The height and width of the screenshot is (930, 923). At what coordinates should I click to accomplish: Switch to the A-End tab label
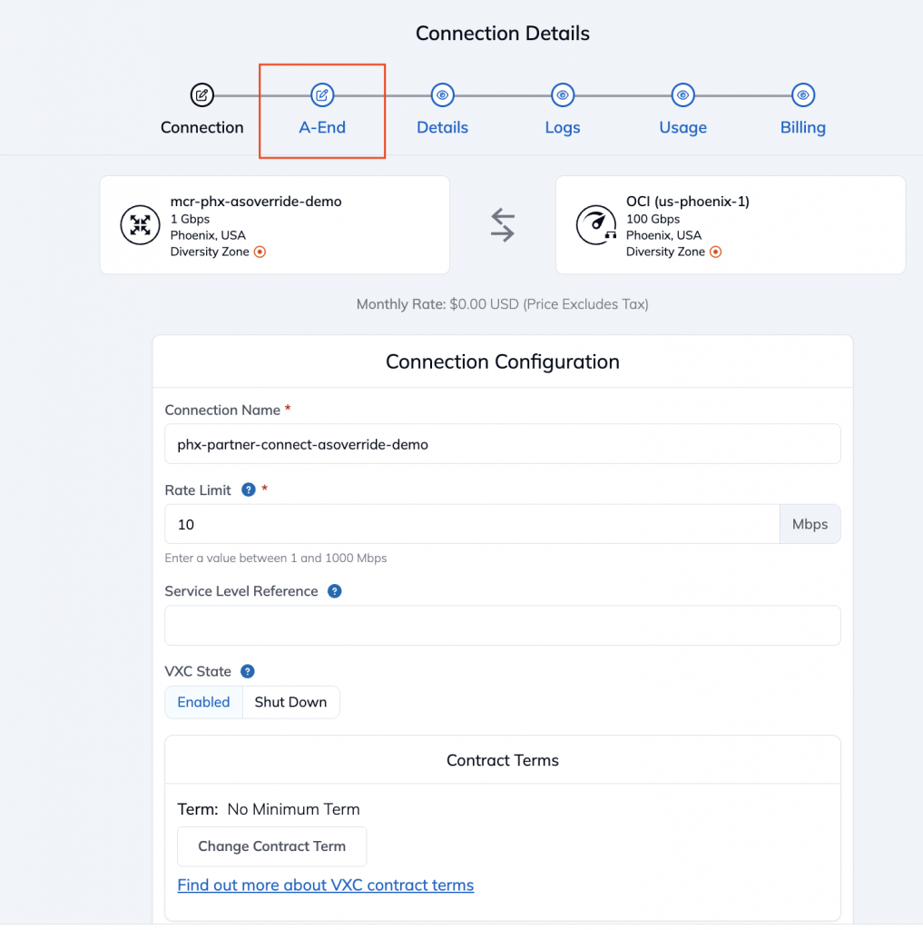[x=322, y=127]
